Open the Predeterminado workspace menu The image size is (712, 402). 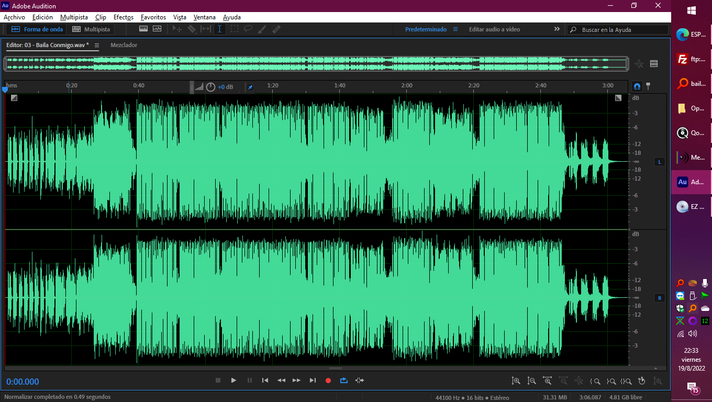click(x=455, y=29)
